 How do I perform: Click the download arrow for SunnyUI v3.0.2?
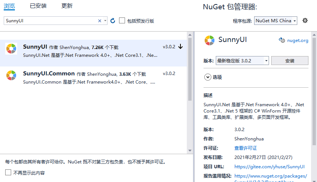point(180,46)
